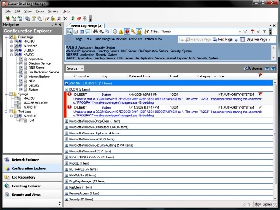The height and width of the screenshot is (210, 280).
Task: Toggle the red error filter icon
Action: click(127, 31)
